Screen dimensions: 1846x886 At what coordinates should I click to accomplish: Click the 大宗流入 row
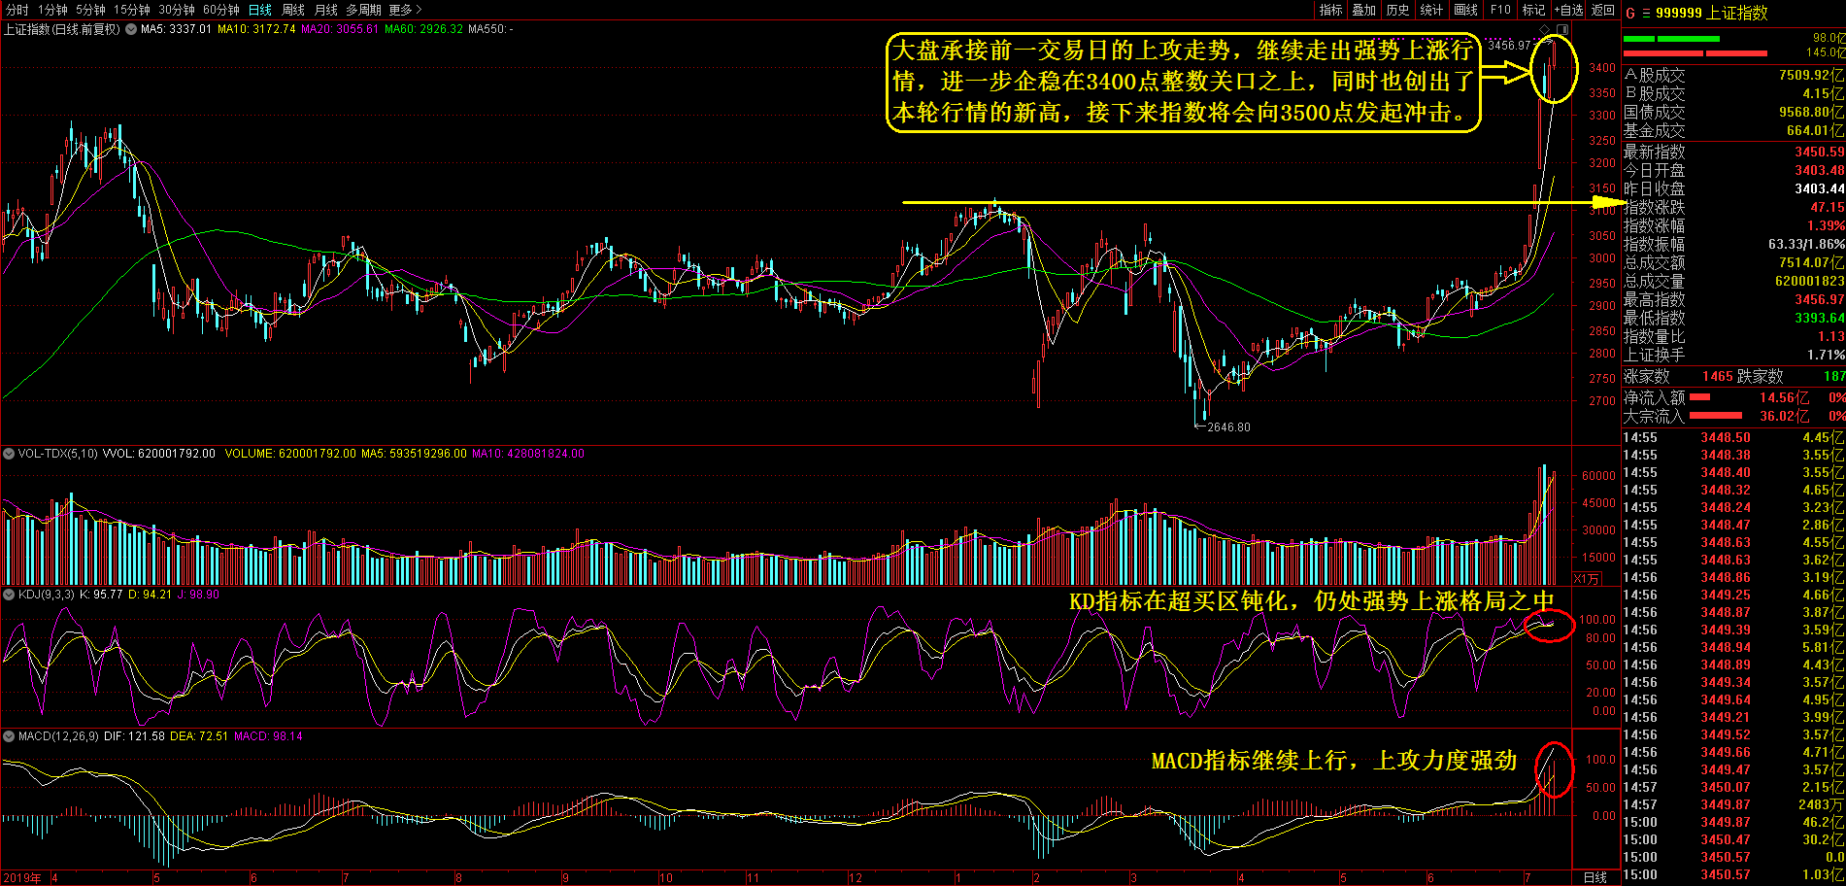(1733, 417)
